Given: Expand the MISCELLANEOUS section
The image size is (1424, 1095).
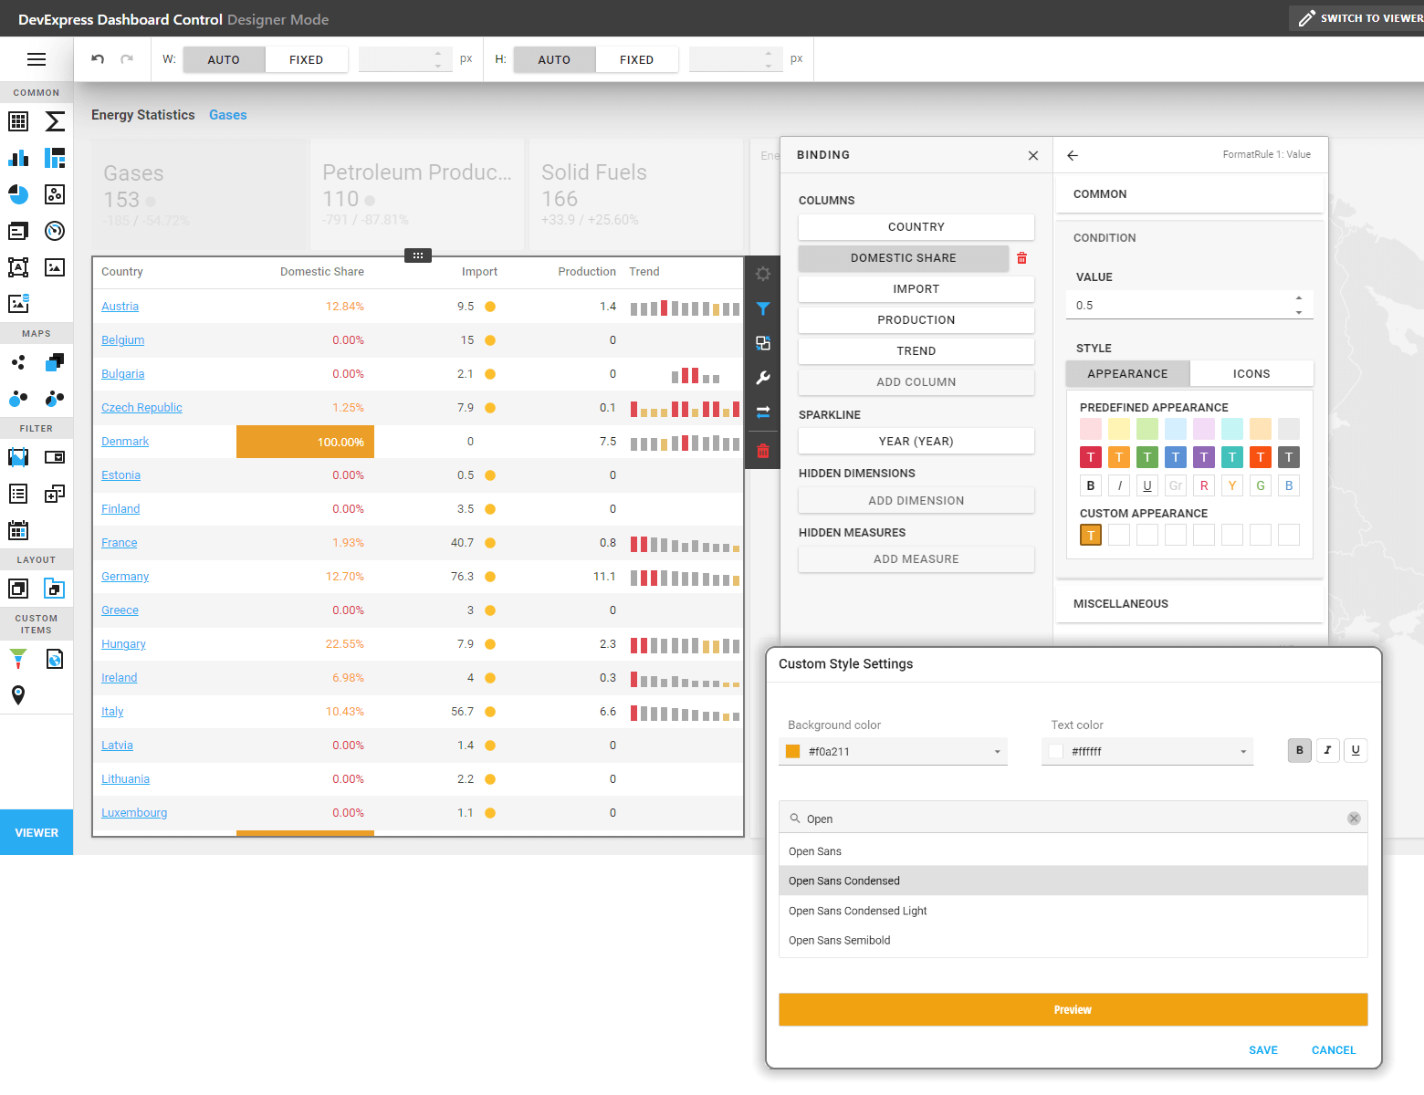Looking at the screenshot, I should [1188, 603].
